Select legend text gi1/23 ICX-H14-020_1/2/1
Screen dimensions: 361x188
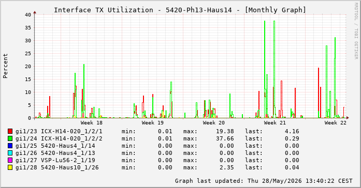point(59,131)
